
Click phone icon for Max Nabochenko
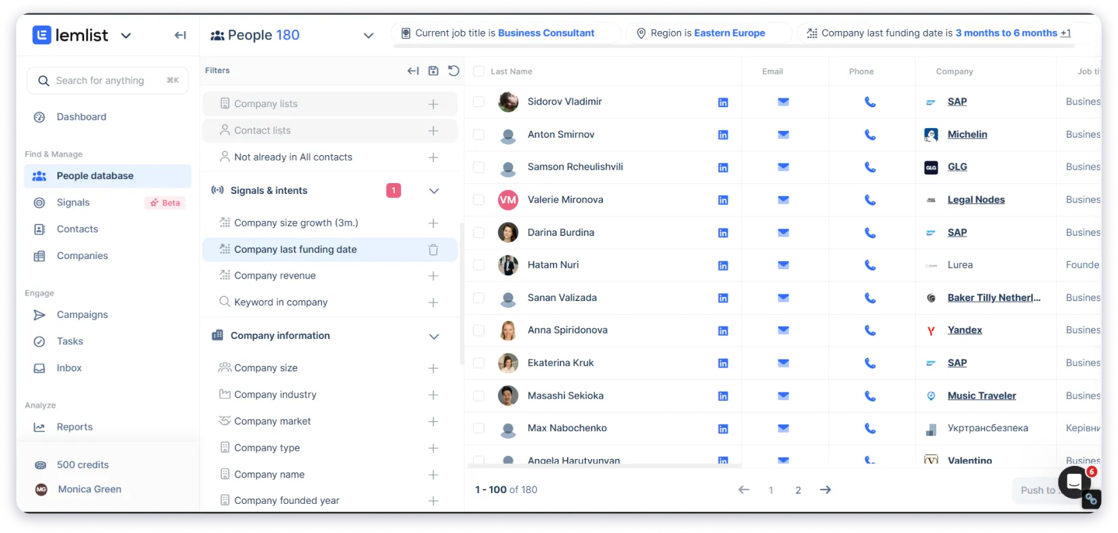tap(870, 429)
